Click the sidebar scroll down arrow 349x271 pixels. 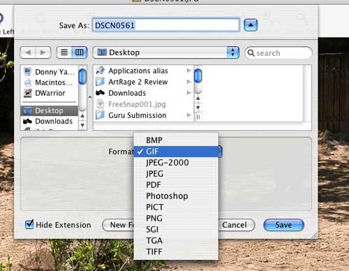(x=82, y=125)
